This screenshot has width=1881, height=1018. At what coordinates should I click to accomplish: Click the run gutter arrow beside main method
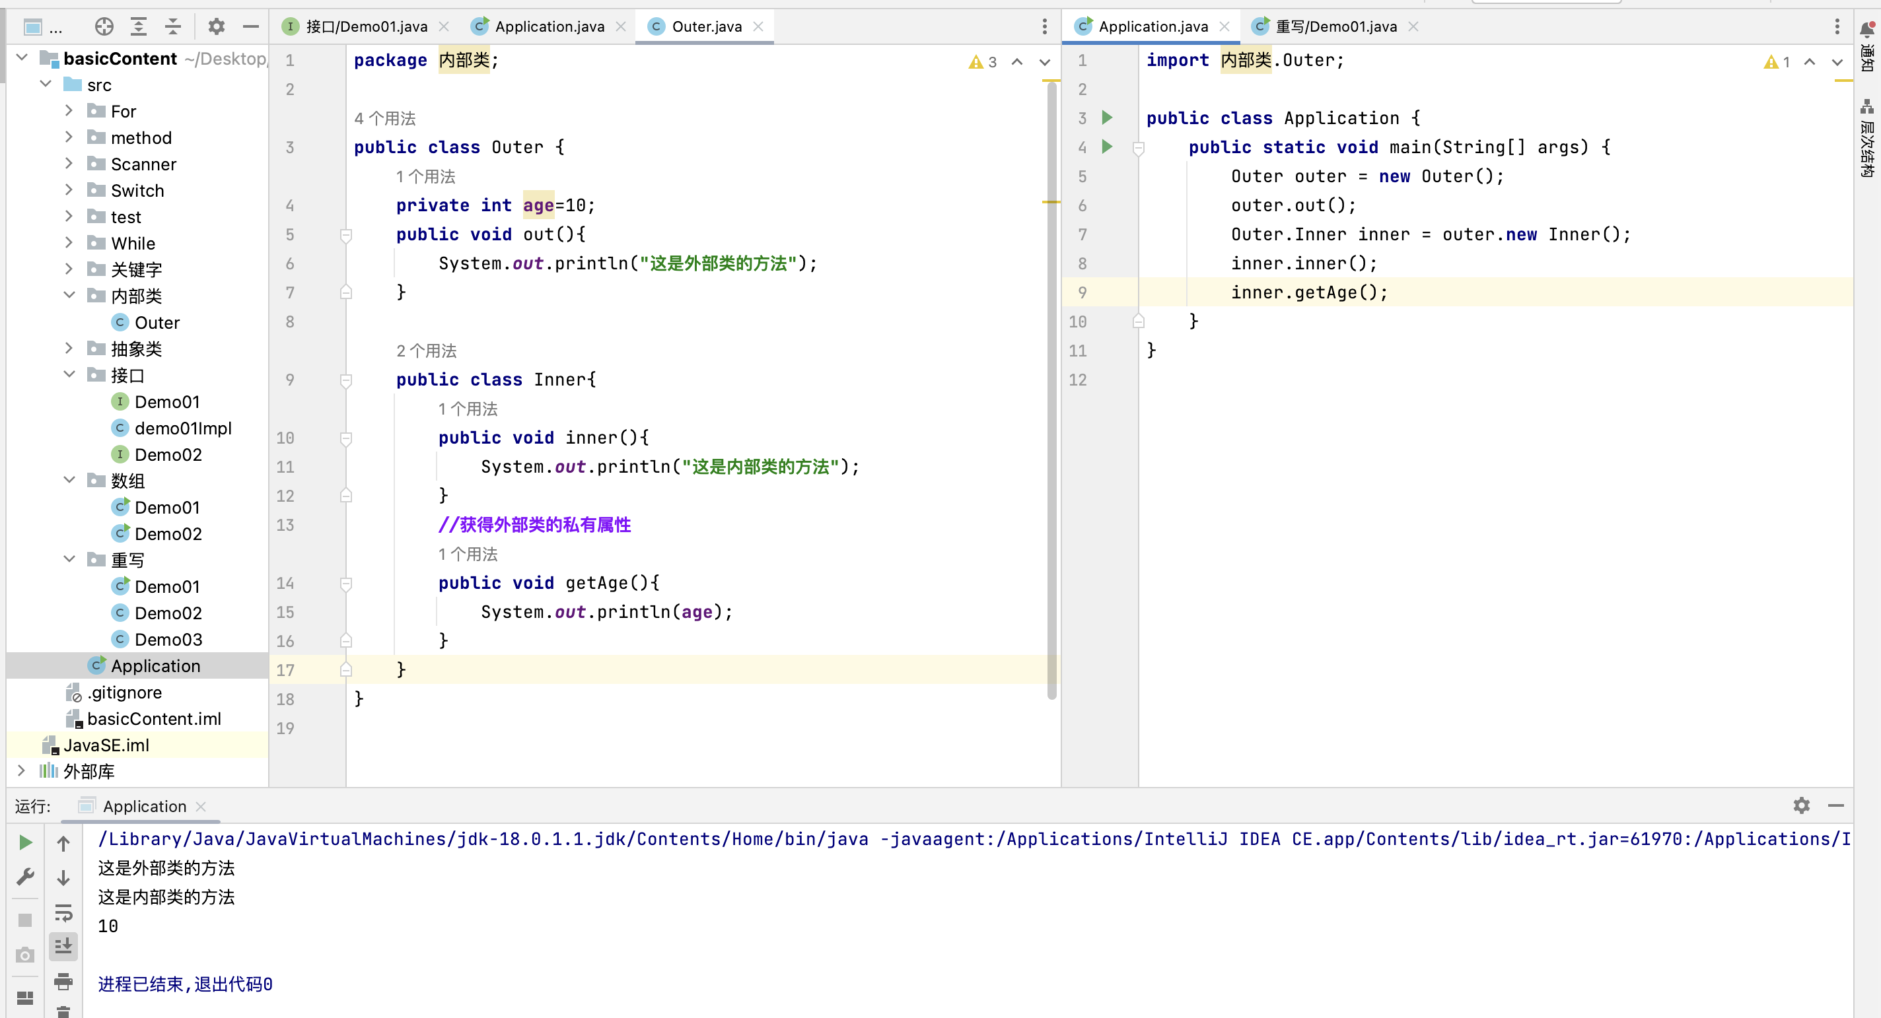point(1107,147)
